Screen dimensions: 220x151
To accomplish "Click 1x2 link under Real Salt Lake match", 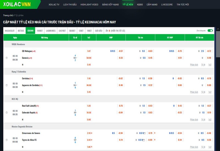I will click(x=210, y=120).
